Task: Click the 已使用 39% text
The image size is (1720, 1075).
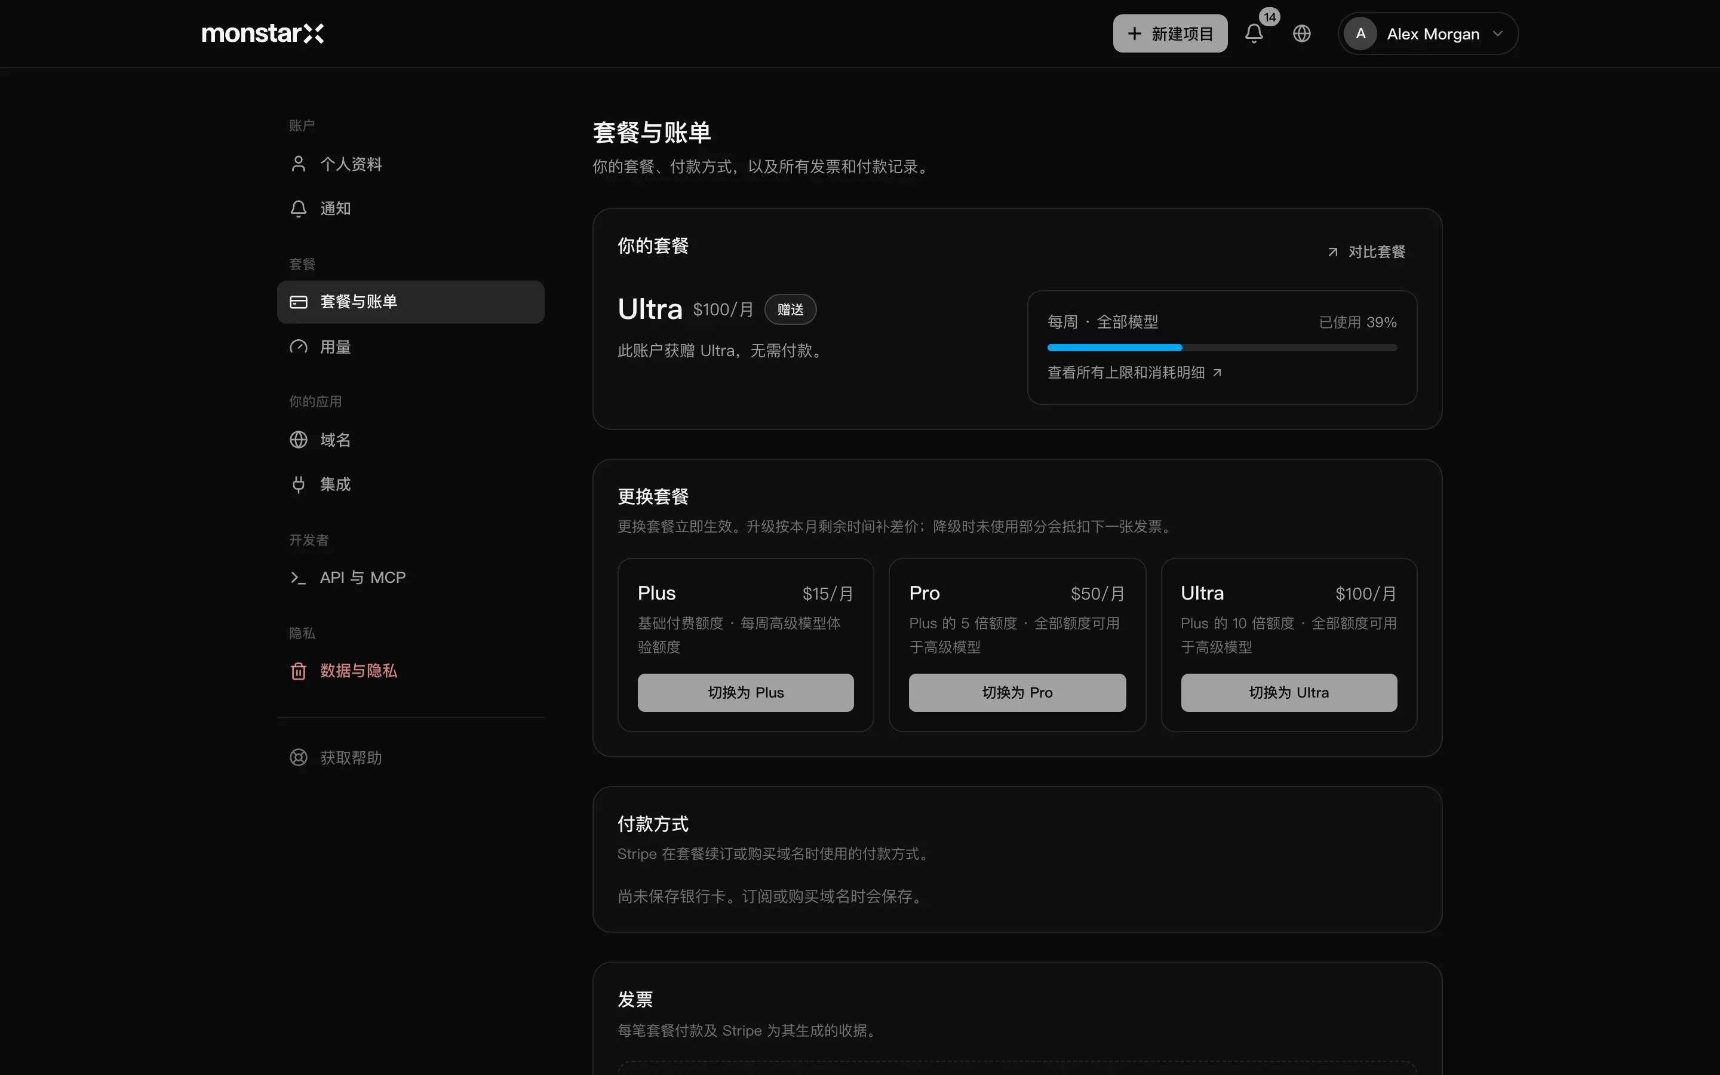Action: tap(1357, 322)
